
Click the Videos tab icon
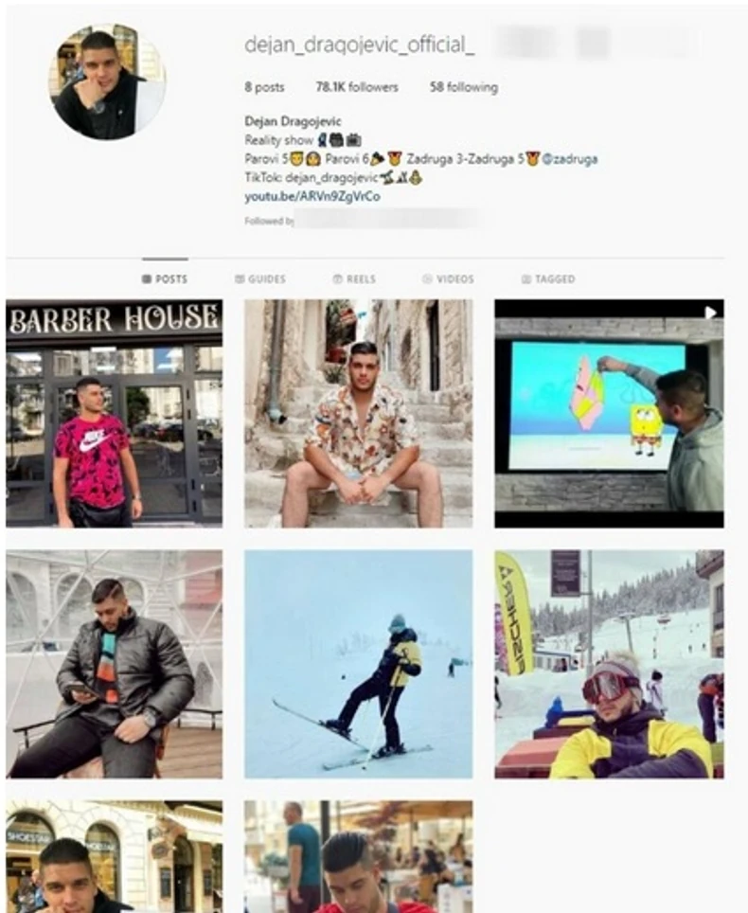427,279
